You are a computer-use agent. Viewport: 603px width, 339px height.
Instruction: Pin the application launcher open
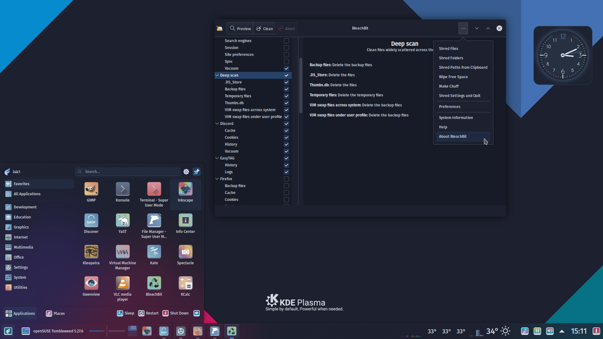pos(197,172)
